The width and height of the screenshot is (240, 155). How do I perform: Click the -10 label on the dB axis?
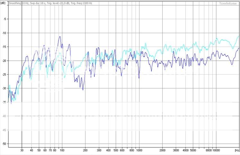click(3, 33)
